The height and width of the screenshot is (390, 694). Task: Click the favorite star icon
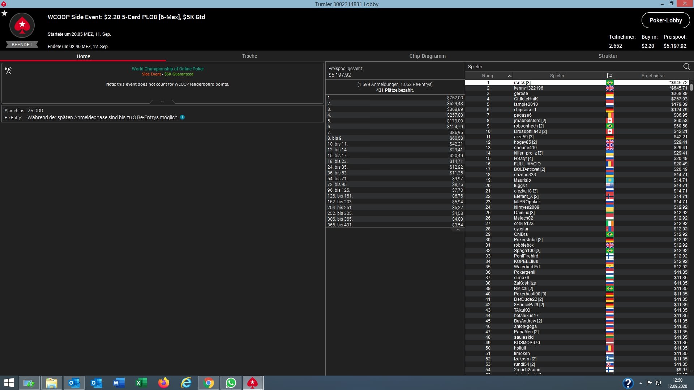coord(4,13)
